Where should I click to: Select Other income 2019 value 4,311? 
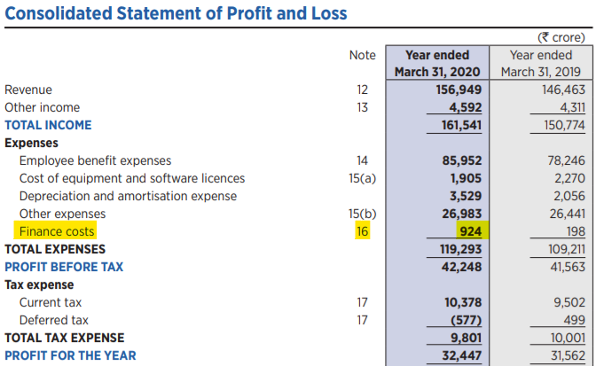[572, 107]
